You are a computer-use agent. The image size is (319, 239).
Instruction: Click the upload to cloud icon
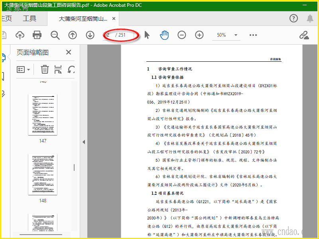coord(20,35)
